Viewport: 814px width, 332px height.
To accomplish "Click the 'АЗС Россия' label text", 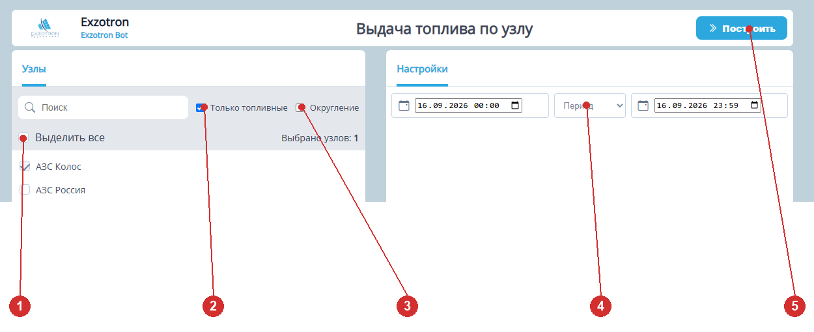I will pyautogui.click(x=61, y=190).
